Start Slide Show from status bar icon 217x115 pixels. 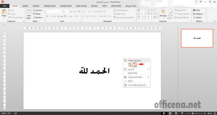pos(182,113)
